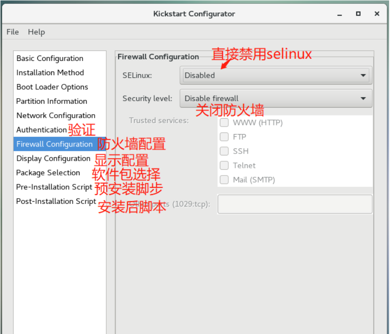Click the Other ports input field

pyautogui.click(x=295, y=204)
